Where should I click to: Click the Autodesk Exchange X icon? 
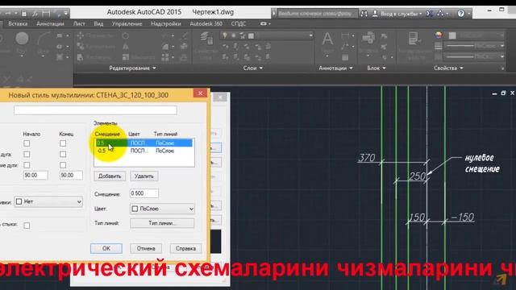429,14
